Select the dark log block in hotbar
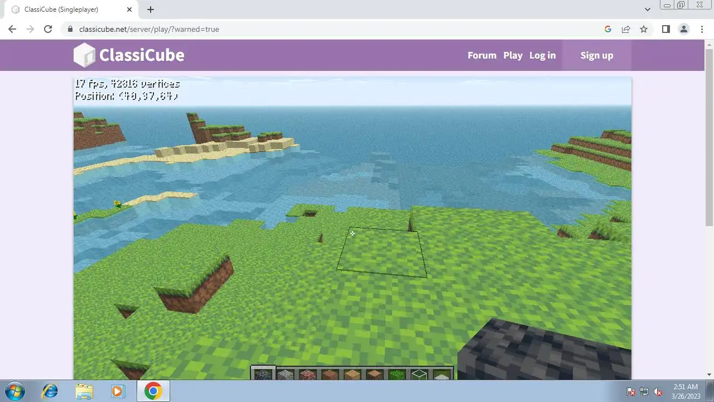Viewport: 714px width, 402px height. (x=374, y=375)
